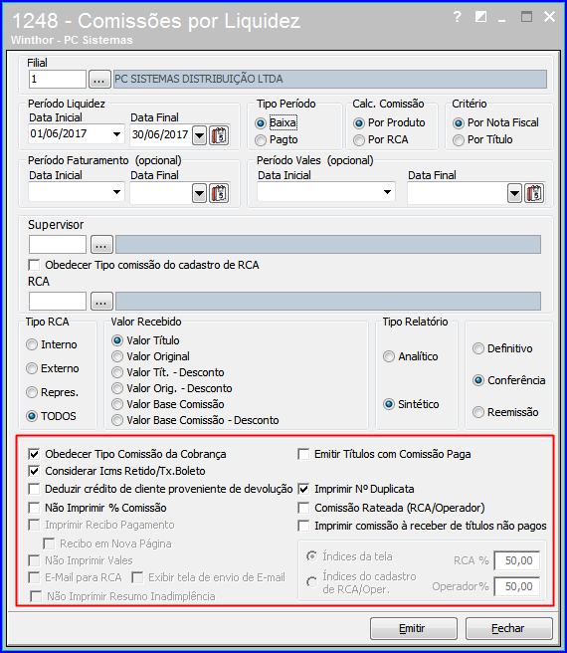Open Filial lookup ellipsis button

coord(99,79)
